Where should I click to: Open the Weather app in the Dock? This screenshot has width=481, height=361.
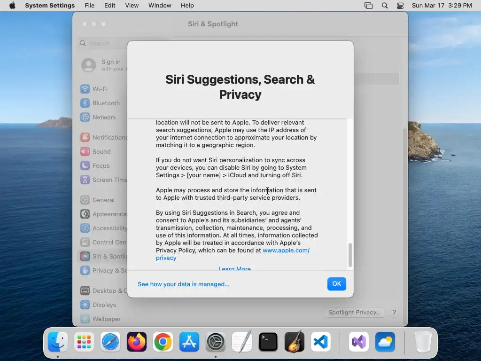pyautogui.click(x=385, y=342)
